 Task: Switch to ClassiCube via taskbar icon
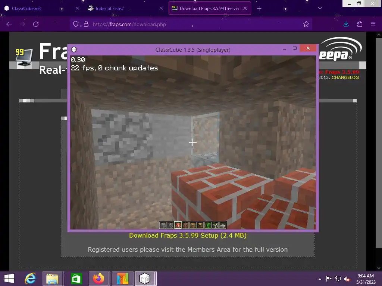coord(145,279)
